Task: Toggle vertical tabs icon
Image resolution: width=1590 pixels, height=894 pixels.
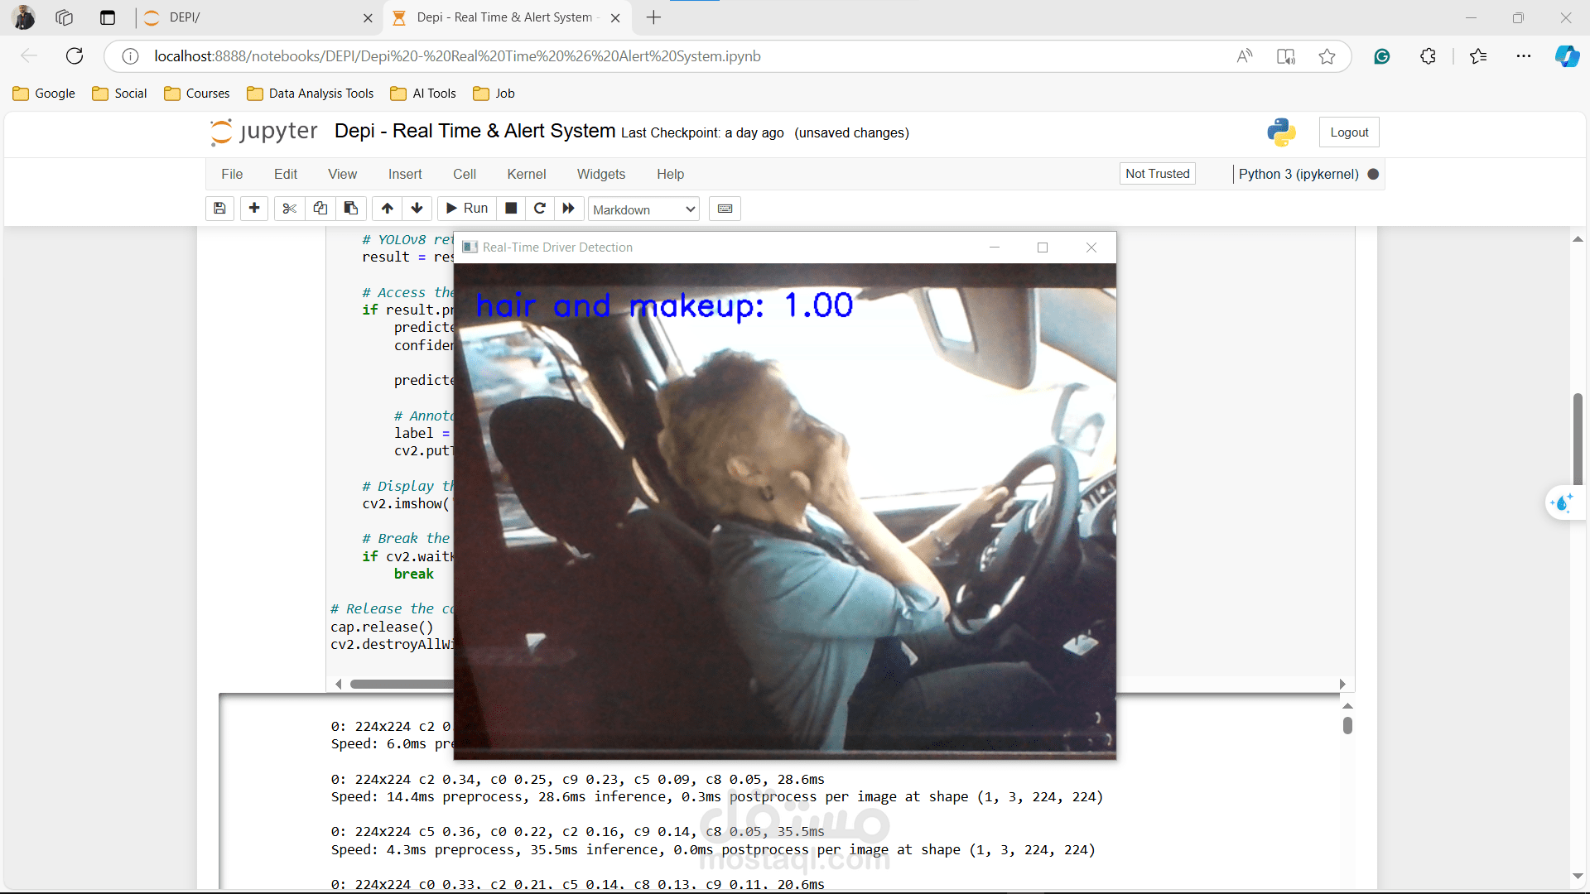Action: click(x=107, y=17)
